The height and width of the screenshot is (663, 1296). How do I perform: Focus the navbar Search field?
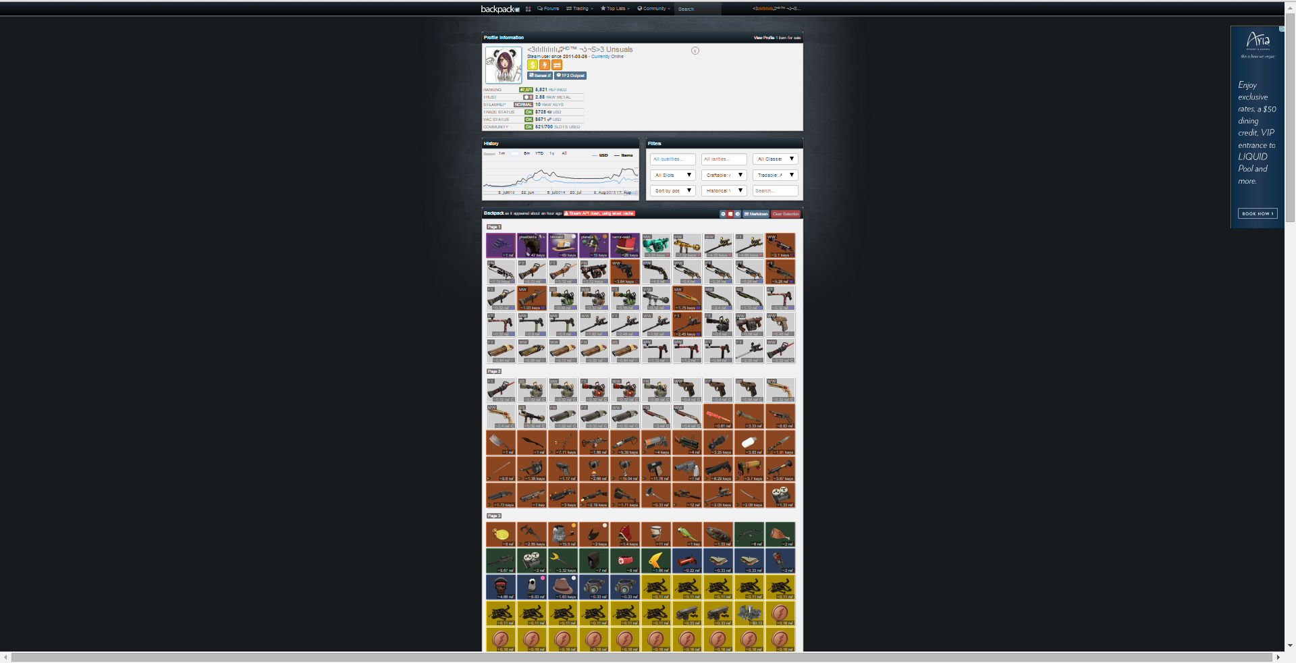(x=698, y=9)
